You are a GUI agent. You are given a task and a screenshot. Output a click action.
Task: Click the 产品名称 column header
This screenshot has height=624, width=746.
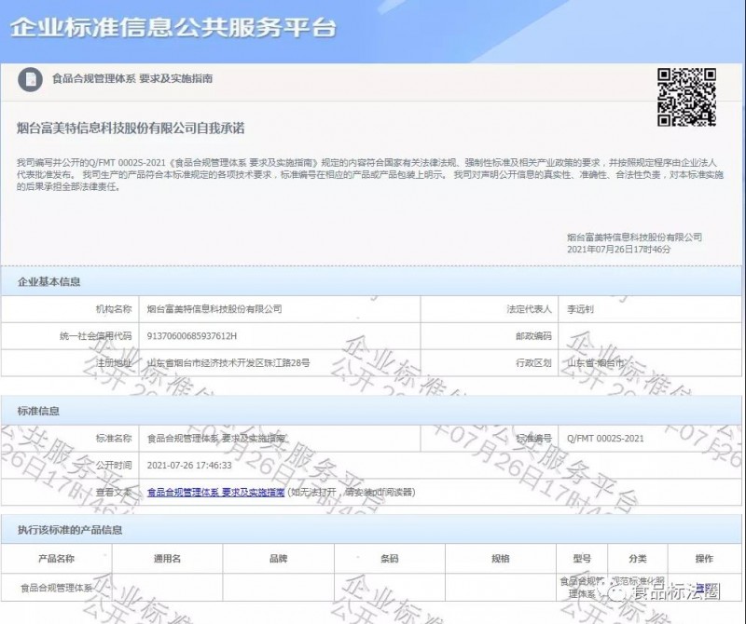pyautogui.click(x=56, y=559)
